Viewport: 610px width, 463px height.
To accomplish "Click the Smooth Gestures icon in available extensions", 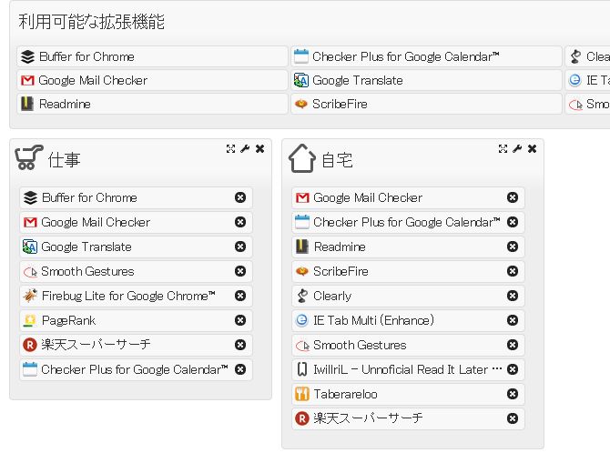I will [575, 105].
